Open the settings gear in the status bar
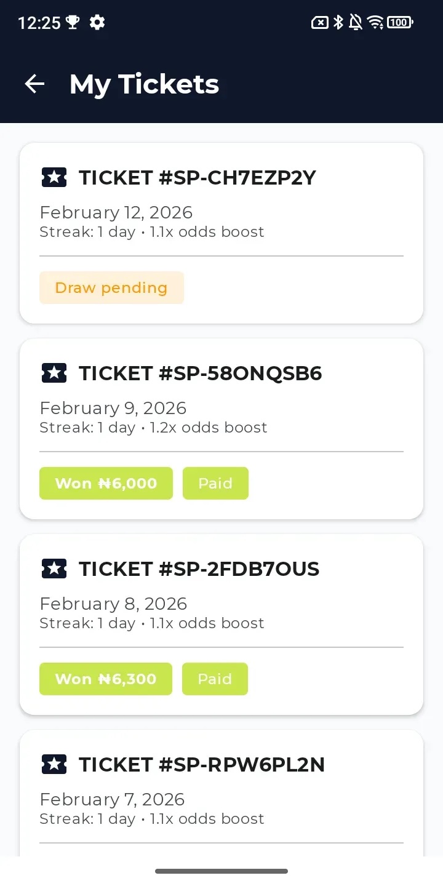Image resolution: width=443 pixels, height=886 pixels. pyautogui.click(x=97, y=23)
